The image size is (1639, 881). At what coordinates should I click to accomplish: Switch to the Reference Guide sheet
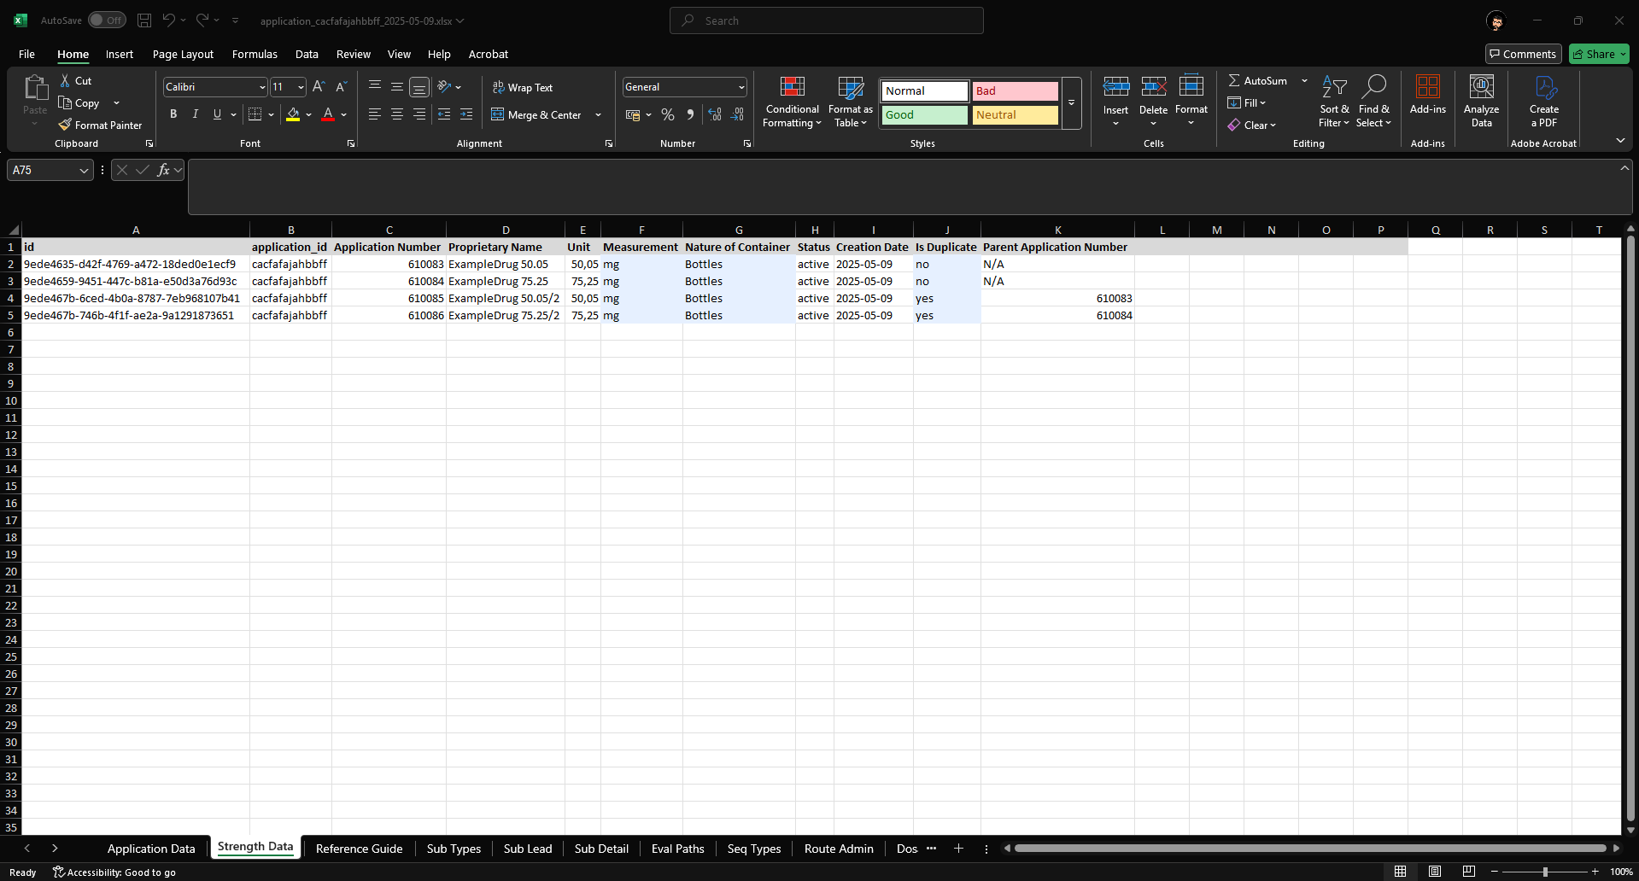point(359,849)
